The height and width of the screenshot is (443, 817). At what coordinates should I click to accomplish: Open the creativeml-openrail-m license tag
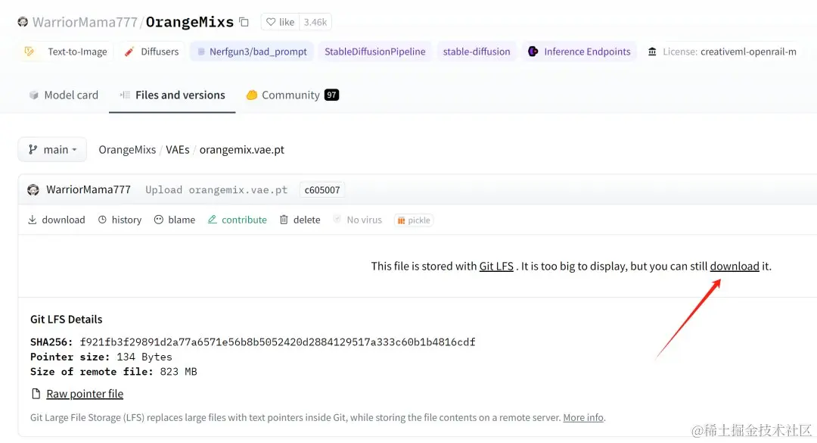(x=722, y=51)
